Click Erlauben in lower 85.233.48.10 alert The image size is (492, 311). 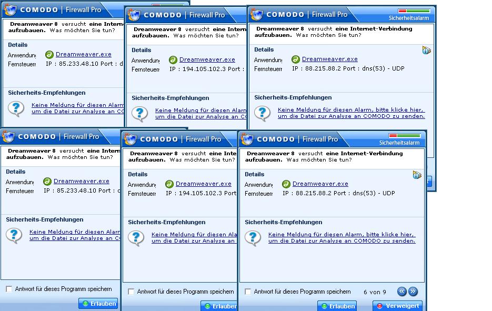(98, 304)
